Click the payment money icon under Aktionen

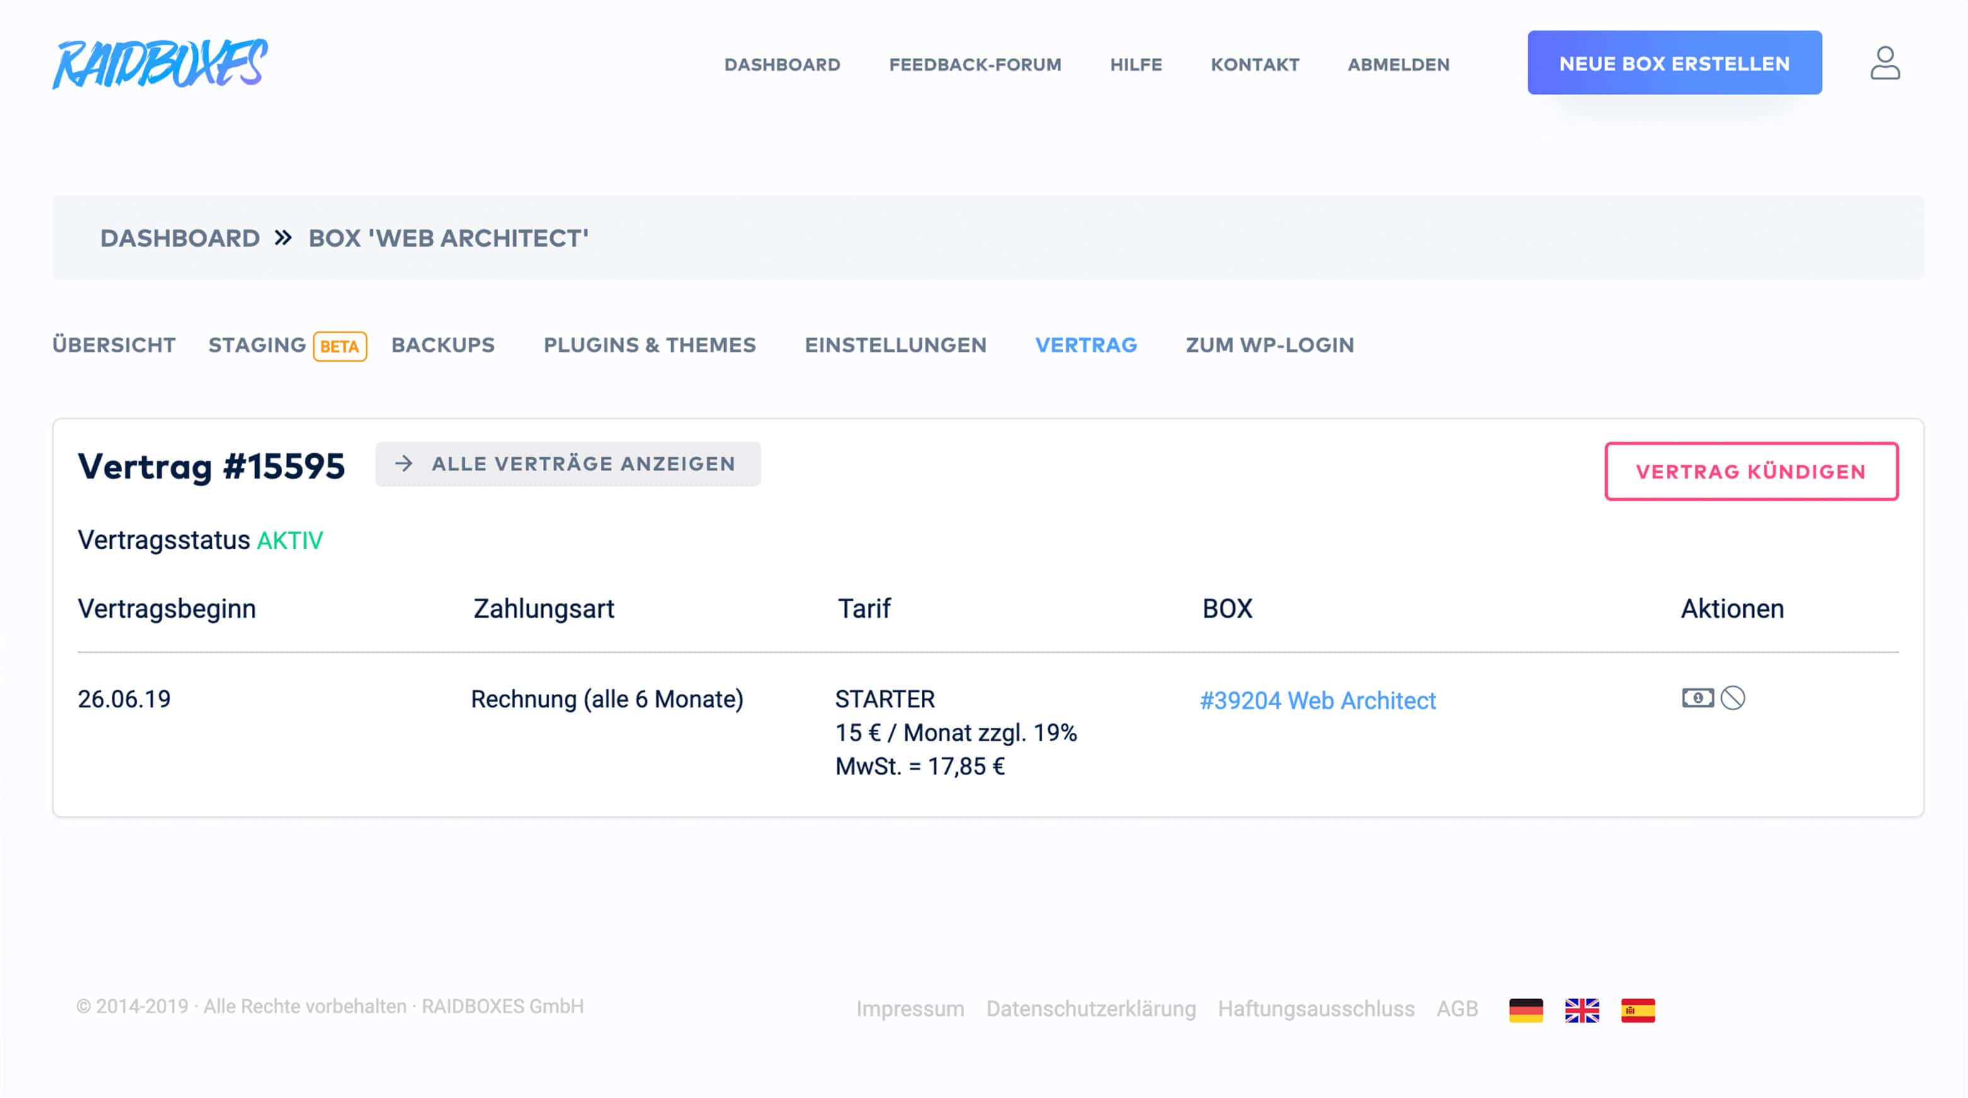[1698, 698]
